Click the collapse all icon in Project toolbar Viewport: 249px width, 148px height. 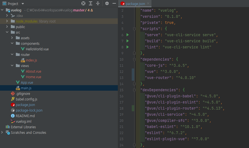coord(98,3)
